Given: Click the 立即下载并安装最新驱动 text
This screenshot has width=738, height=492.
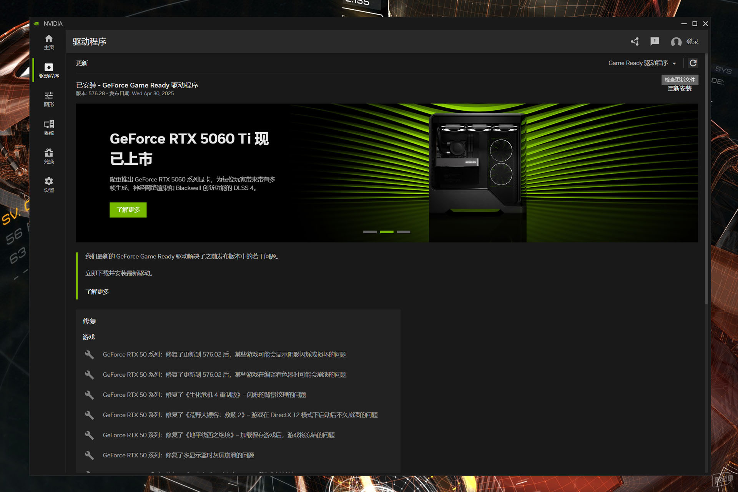Looking at the screenshot, I should coord(119,273).
